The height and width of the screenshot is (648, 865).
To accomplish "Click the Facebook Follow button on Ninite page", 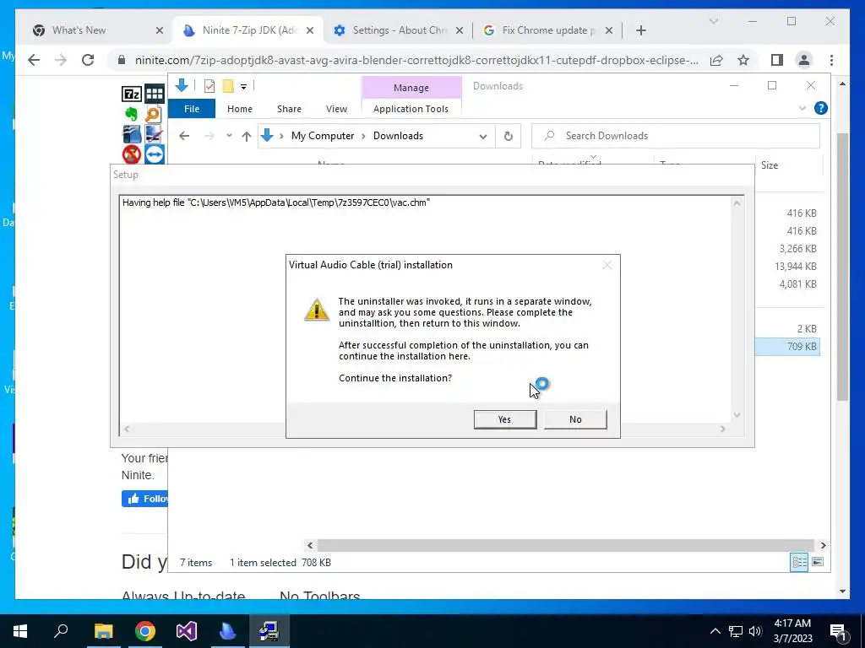I will coord(144,499).
